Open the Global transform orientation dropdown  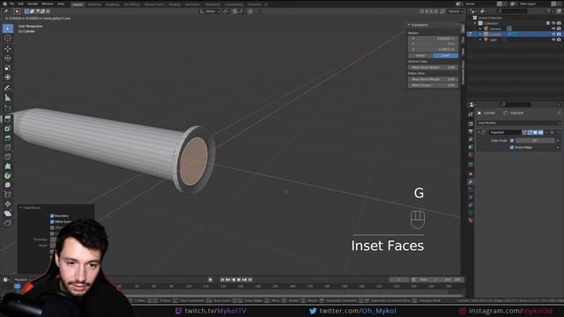point(210,11)
